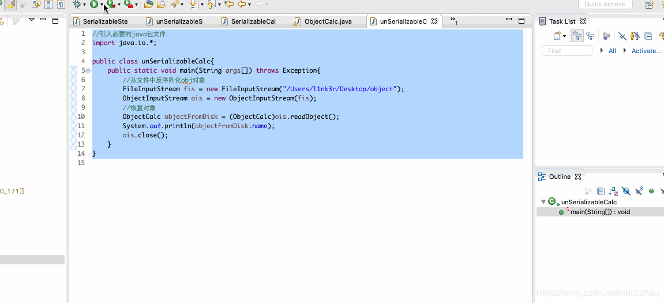Toggle alphabetical Sort in Outline

[x=613, y=191]
